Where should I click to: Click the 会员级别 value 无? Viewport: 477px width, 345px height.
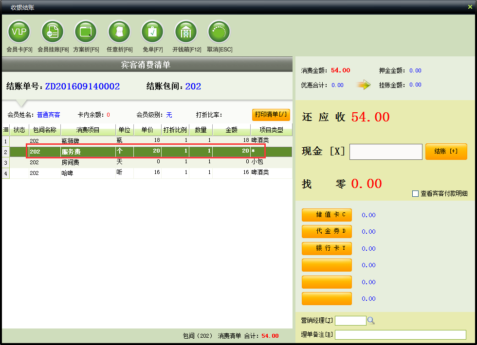[169, 115]
